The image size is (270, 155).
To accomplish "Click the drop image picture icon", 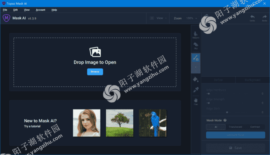I will coord(95,52).
